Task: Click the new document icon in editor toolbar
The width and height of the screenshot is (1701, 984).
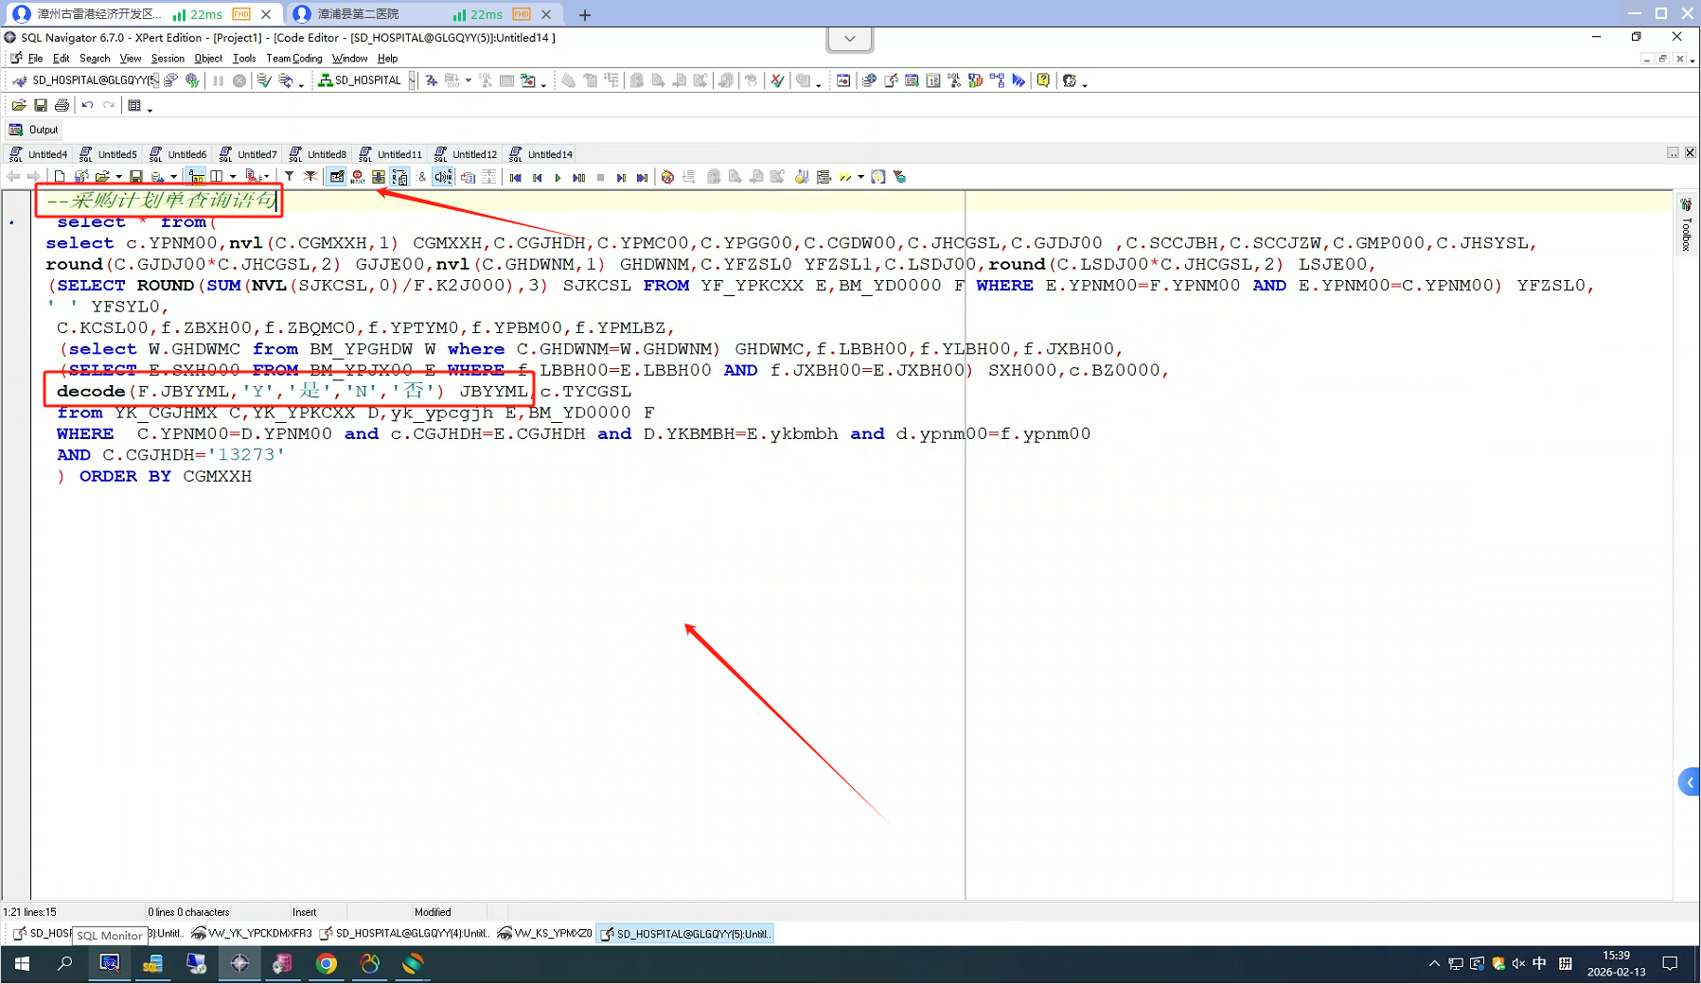Action: [x=60, y=177]
